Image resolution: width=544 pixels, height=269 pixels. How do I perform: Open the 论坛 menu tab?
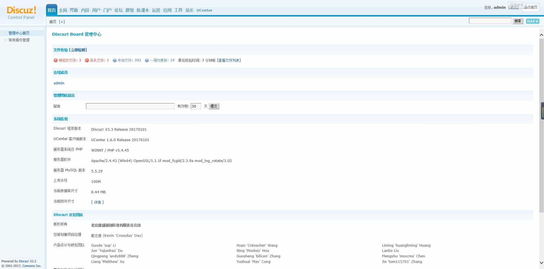point(119,10)
